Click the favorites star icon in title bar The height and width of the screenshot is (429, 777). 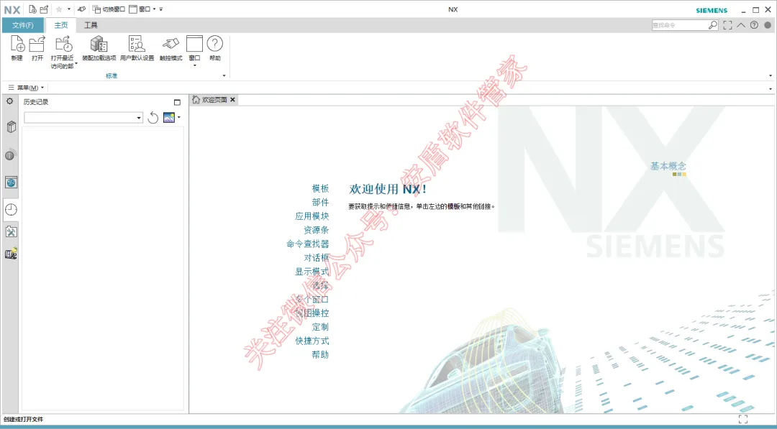(59, 9)
